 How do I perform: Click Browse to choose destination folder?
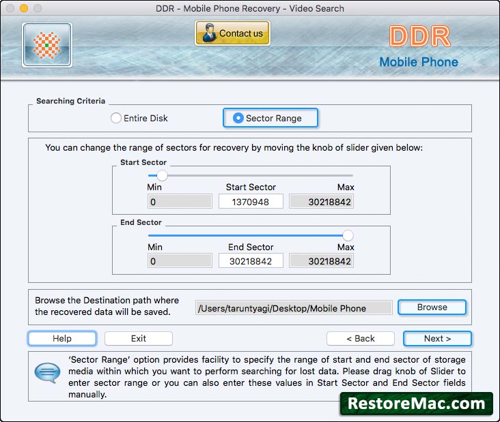[x=432, y=307]
